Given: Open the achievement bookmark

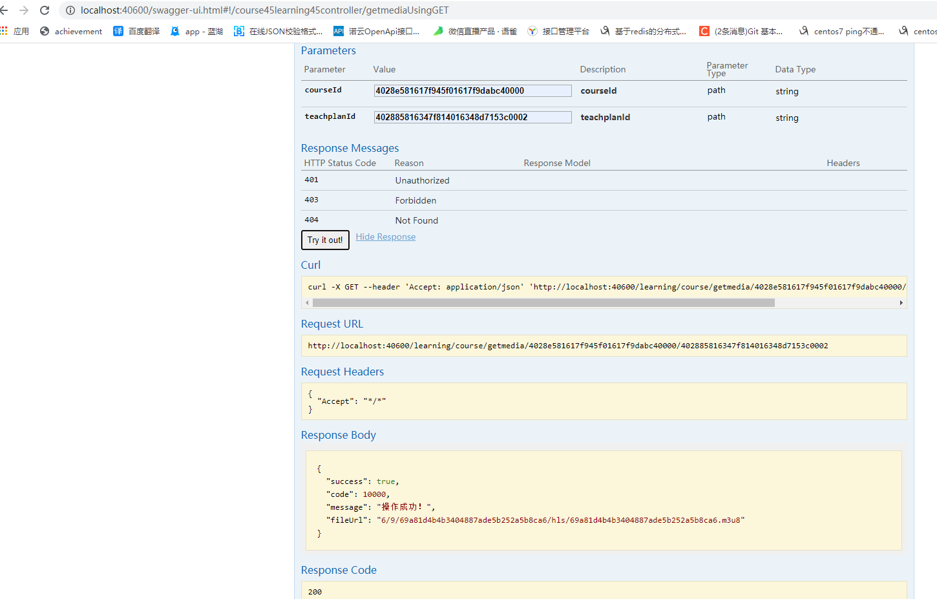Looking at the screenshot, I should point(71,31).
